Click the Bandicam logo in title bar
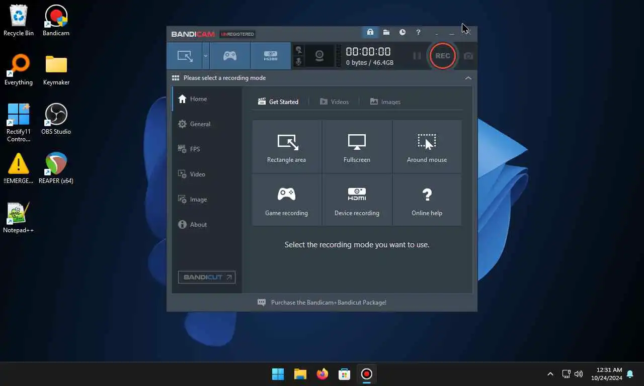 point(193,34)
